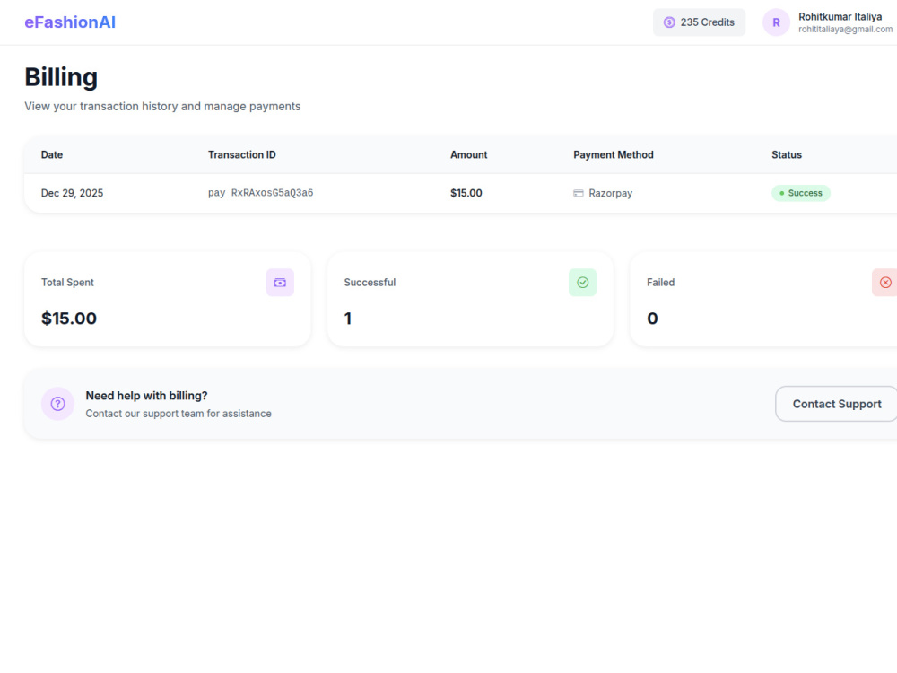Viewport: 897px width, 673px height.
Task: Click the failed count value 0
Action: tap(653, 319)
